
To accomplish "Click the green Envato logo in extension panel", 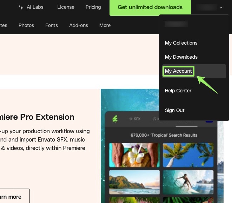I will [115, 119].
